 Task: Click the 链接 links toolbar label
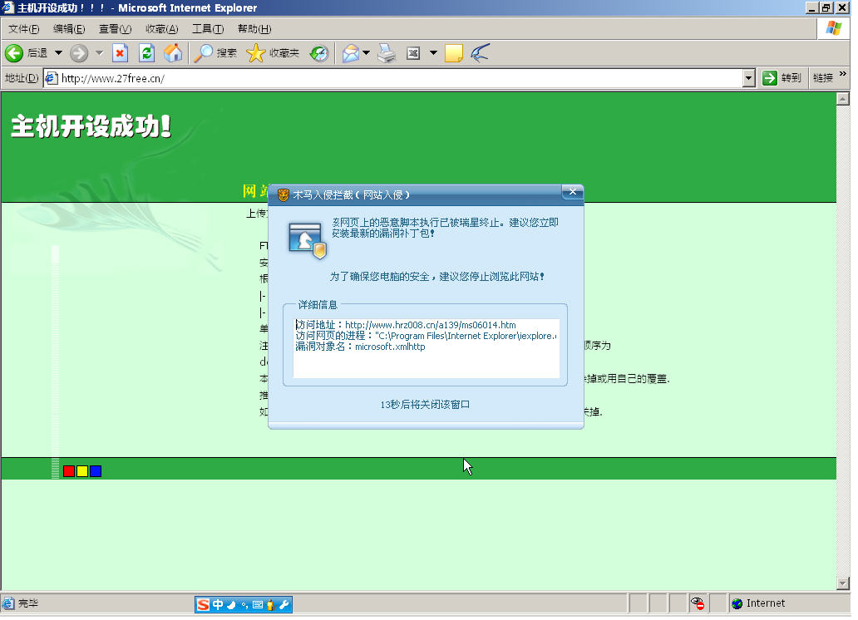point(823,78)
